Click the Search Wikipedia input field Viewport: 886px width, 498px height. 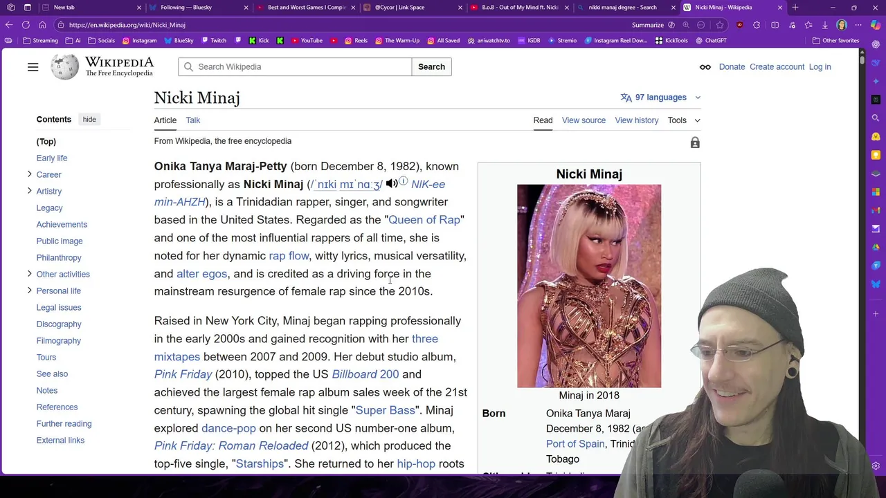[295, 67]
